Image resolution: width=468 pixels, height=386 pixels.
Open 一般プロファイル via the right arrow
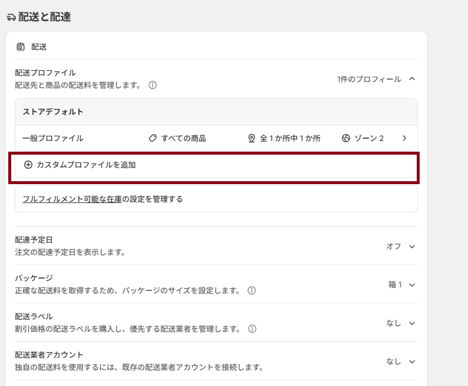(x=404, y=138)
